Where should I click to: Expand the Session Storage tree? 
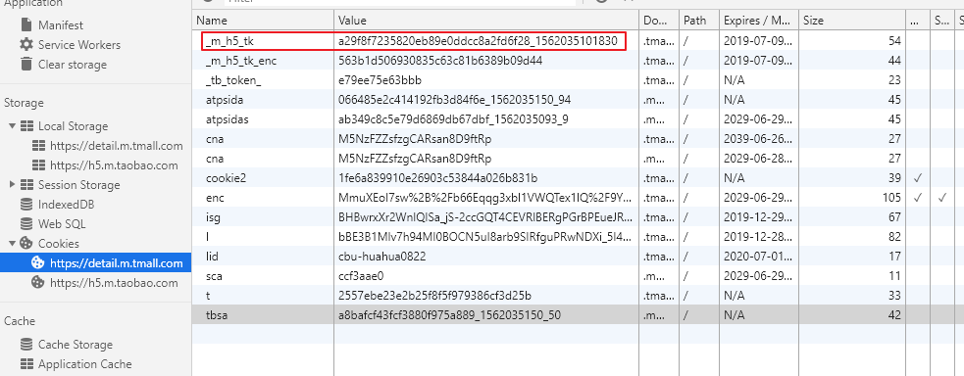[x=12, y=184]
